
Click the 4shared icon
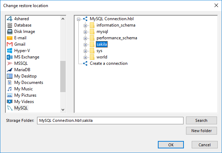click(10, 19)
